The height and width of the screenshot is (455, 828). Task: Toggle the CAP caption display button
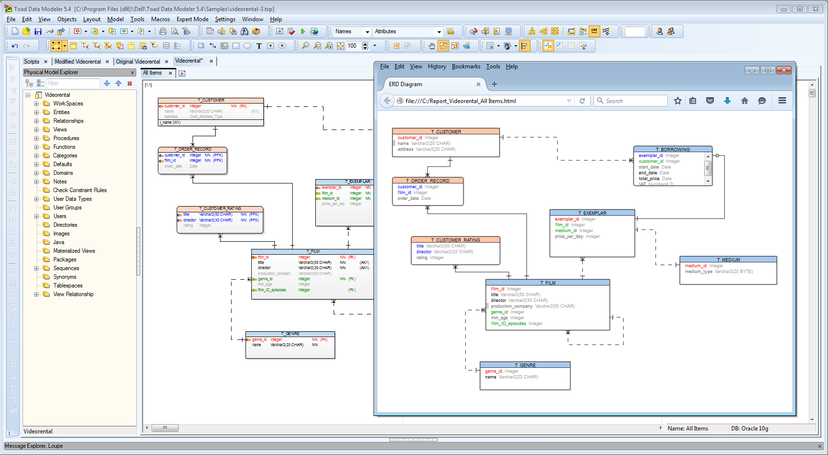pyautogui.click(x=595, y=31)
